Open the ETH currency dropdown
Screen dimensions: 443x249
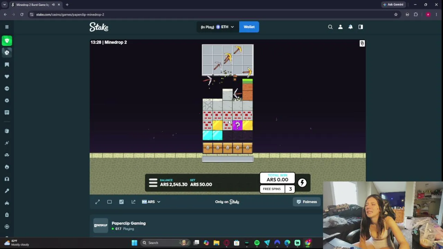(218, 27)
